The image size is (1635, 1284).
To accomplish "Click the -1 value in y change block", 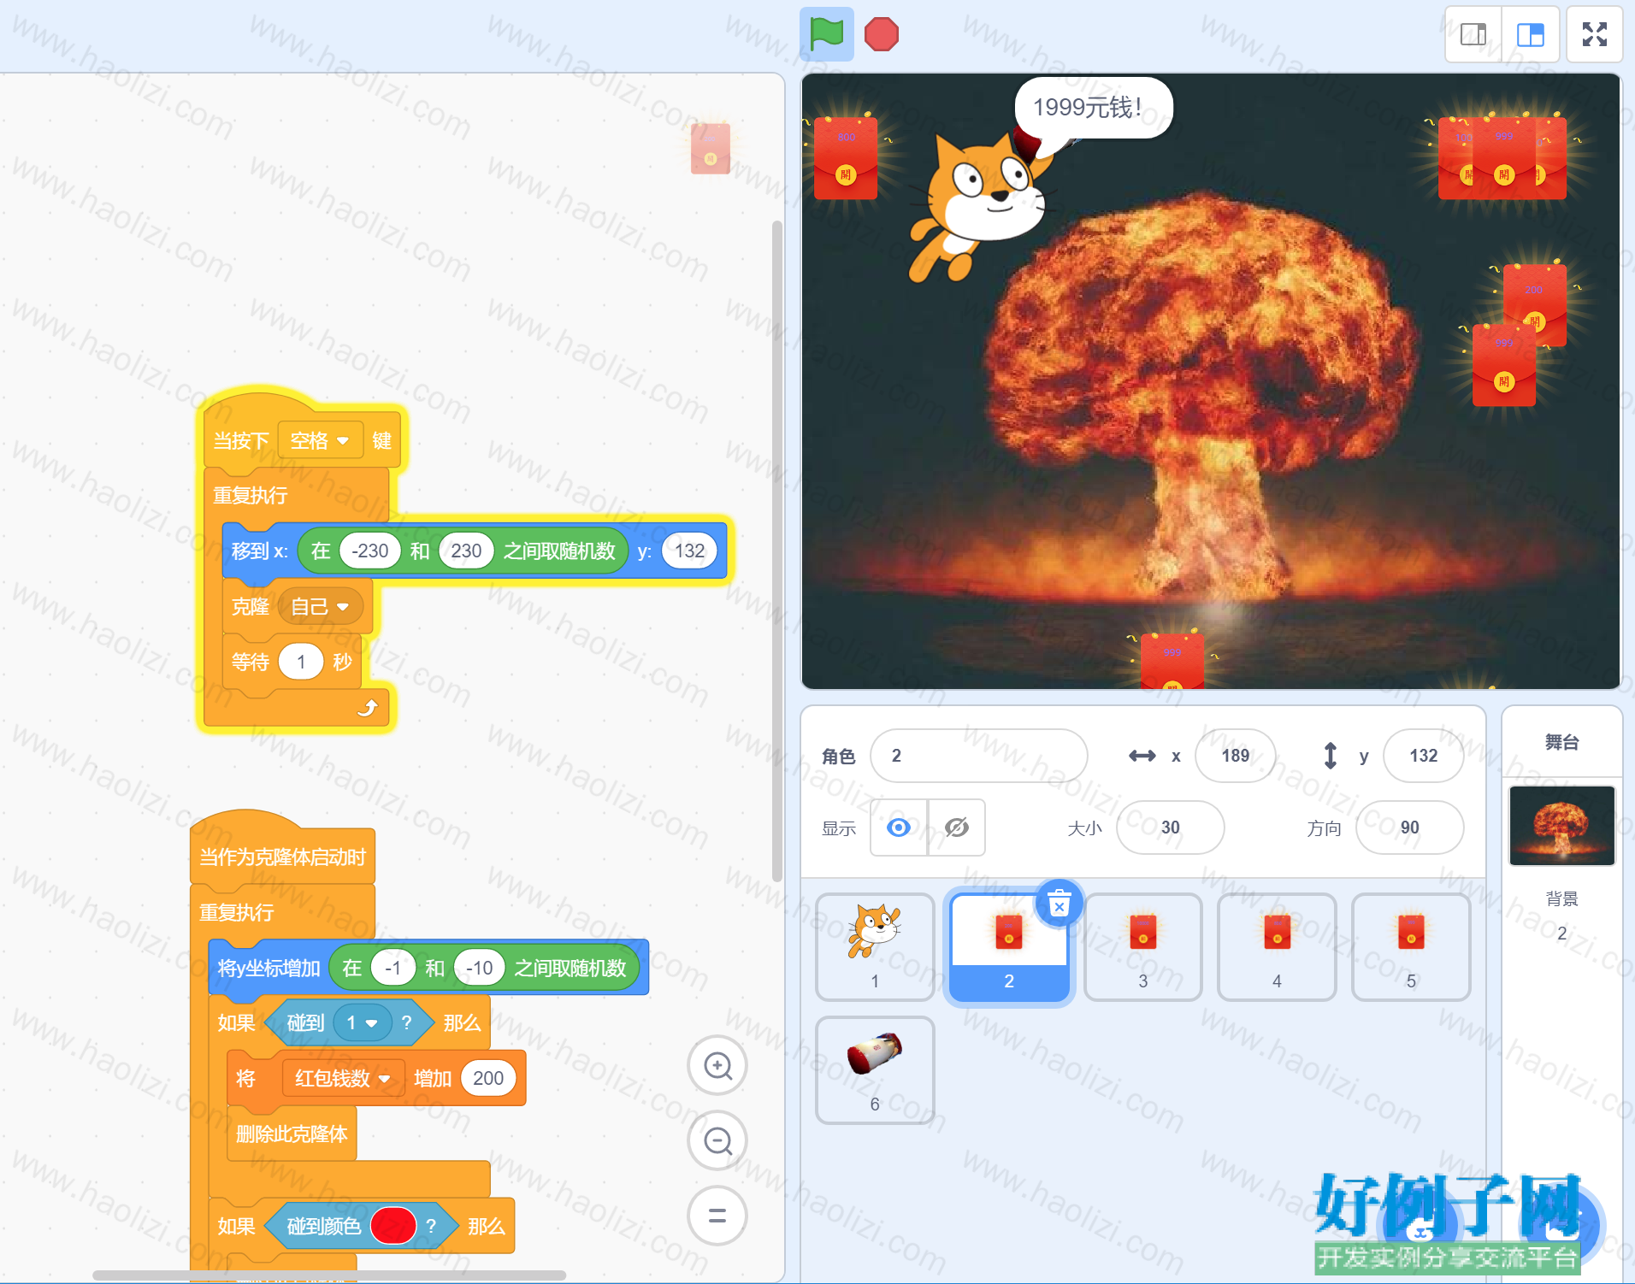I will click(x=393, y=968).
